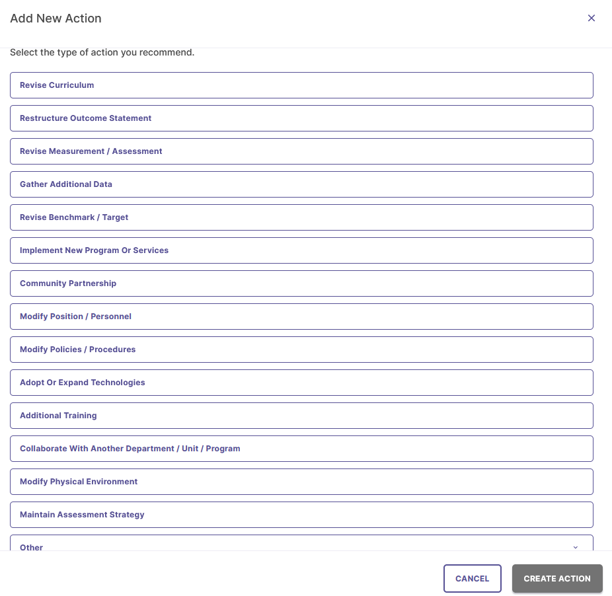Click the Add New Action heading
This screenshot has width=612, height=596.
point(56,19)
